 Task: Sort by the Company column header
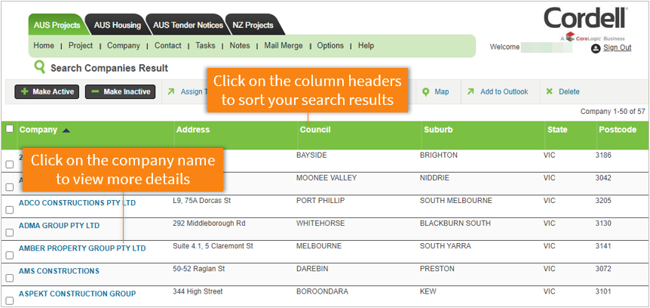pos(38,130)
